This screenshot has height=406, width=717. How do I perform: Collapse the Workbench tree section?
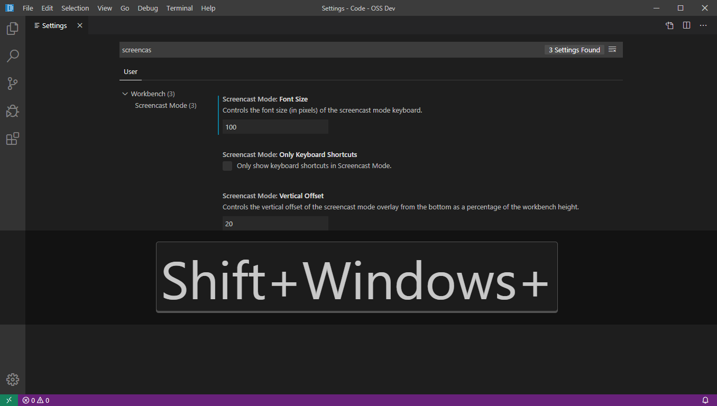(125, 94)
